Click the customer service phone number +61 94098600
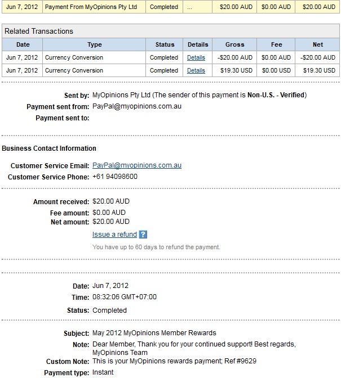The height and width of the screenshot is (378, 341). tap(115, 177)
